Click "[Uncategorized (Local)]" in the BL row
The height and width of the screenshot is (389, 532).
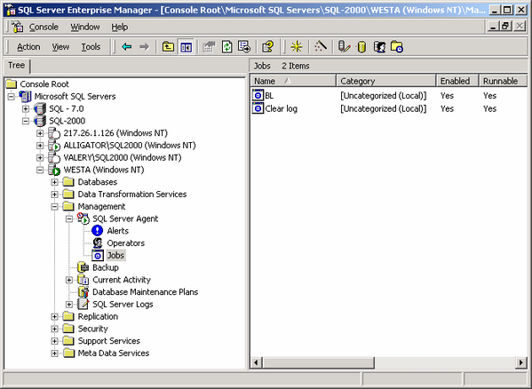384,96
